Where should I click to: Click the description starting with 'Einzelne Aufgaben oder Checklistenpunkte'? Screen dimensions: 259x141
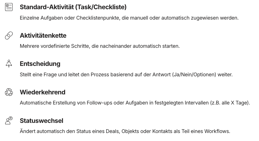pos(129,18)
